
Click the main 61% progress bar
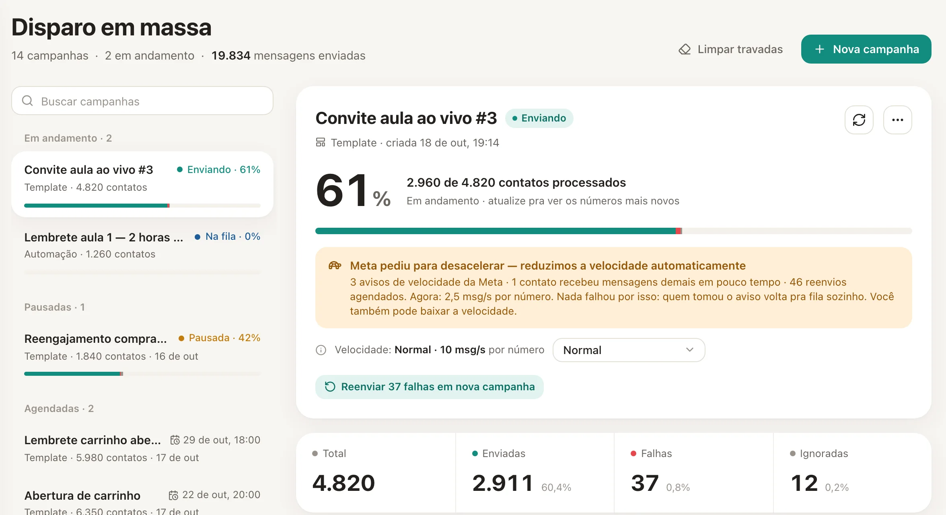[613, 231]
